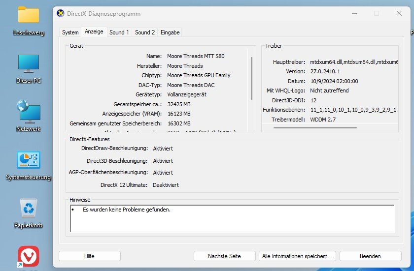Open the Löschzweig folder icon
The image size is (414, 271).
coord(29,15)
